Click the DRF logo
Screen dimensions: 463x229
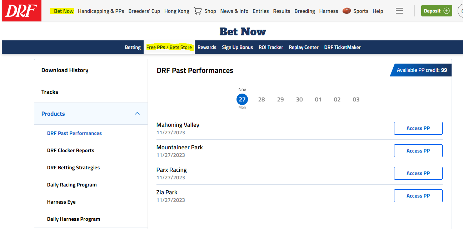[x=21, y=11]
